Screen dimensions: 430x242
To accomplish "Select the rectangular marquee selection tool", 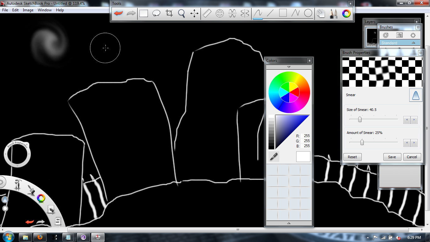I will [144, 14].
